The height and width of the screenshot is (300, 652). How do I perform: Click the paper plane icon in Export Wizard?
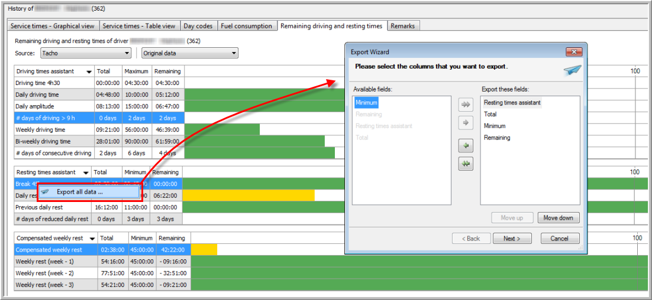click(572, 70)
